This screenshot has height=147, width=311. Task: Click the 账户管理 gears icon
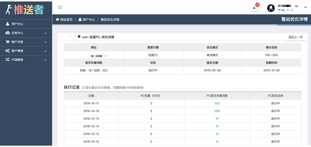tap(8, 51)
